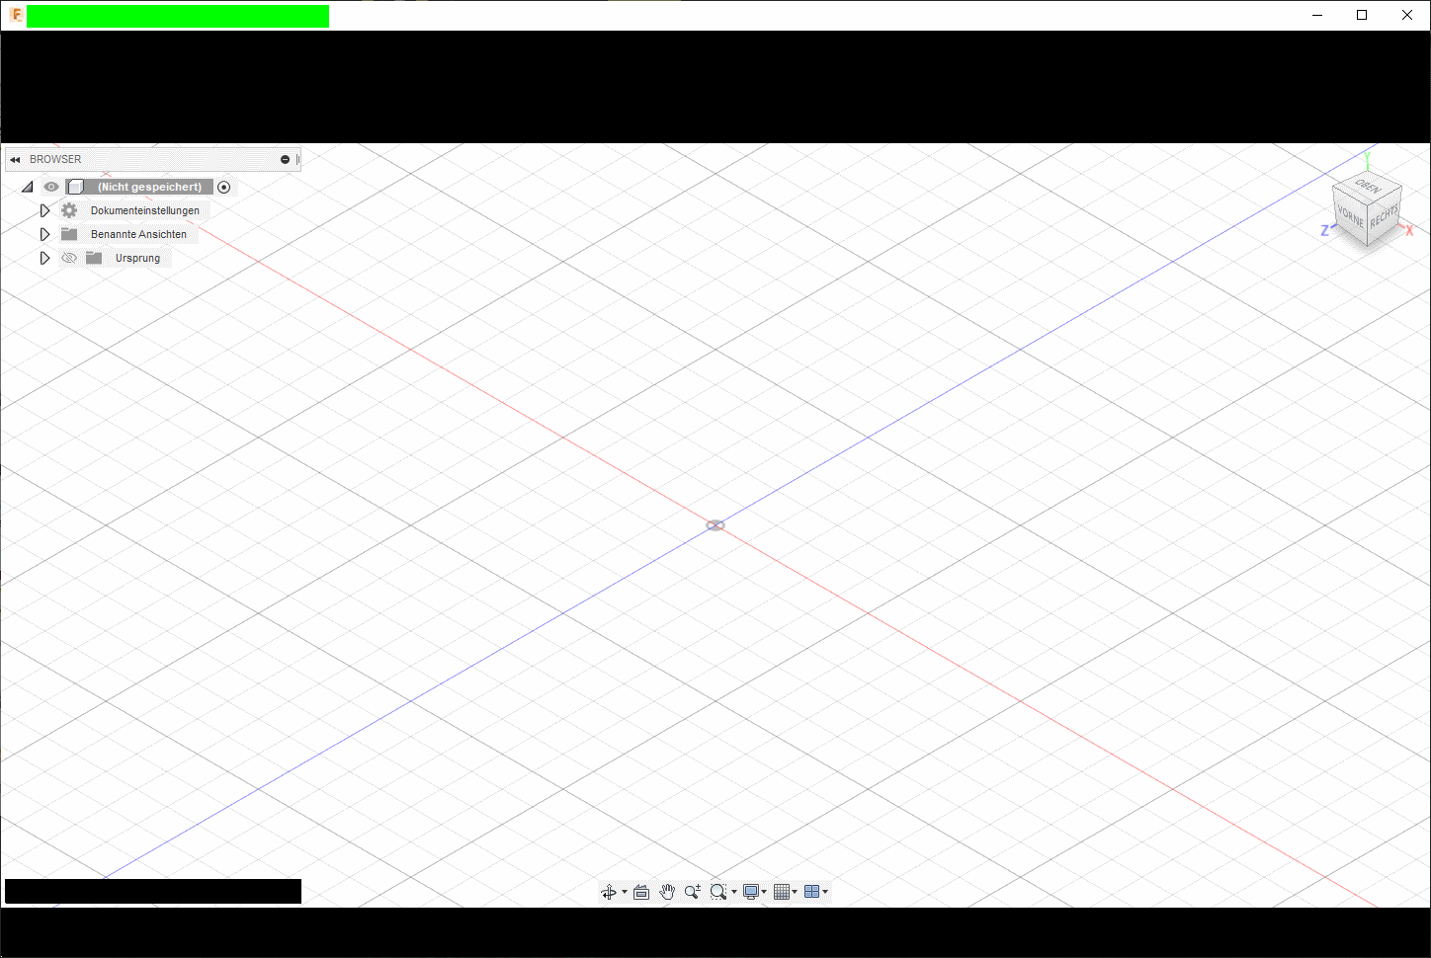Click the RECHTS face of ViewCube
Viewport: 1431px width, 958px height.
[x=1385, y=216]
